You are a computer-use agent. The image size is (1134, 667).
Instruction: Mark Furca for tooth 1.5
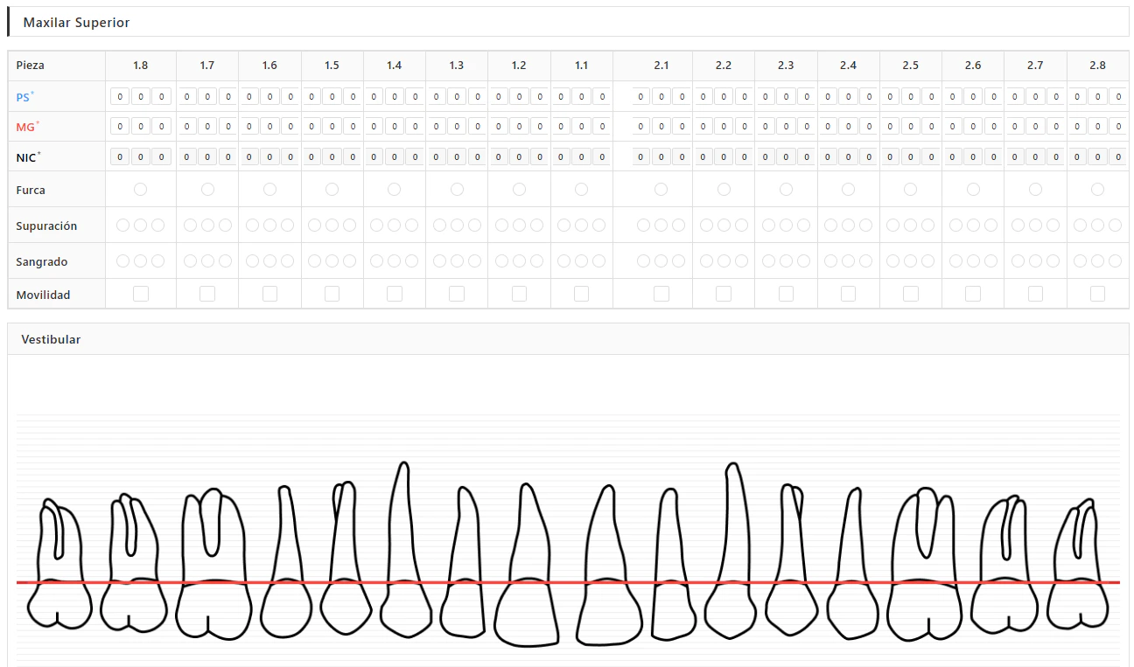pos(332,189)
